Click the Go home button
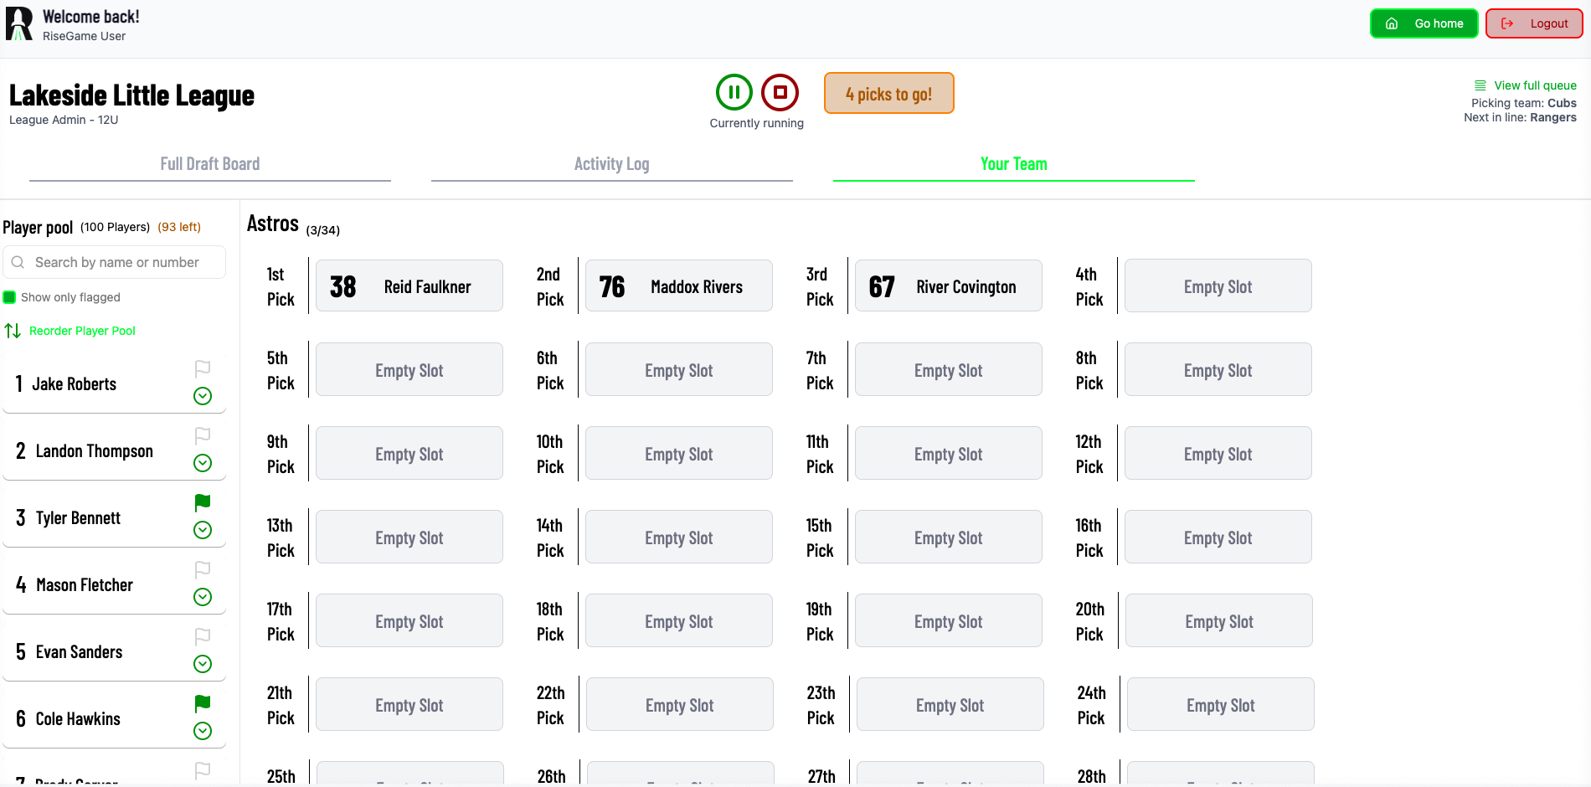The image size is (1591, 787). pyautogui.click(x=1424, y=23)
